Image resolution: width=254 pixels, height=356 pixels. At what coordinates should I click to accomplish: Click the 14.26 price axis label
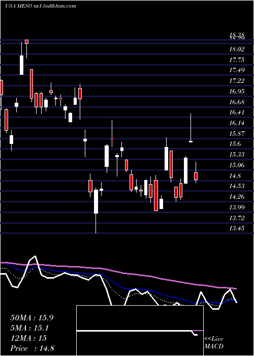pyautogui.click(x=237, y=197)
